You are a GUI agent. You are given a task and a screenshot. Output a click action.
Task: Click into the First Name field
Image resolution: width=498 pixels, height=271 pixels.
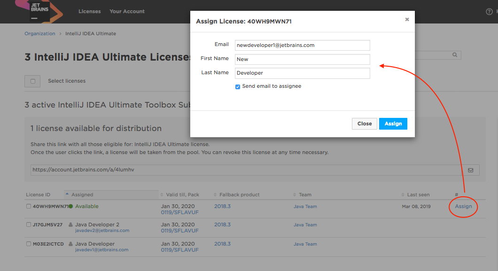coord(302,60)
